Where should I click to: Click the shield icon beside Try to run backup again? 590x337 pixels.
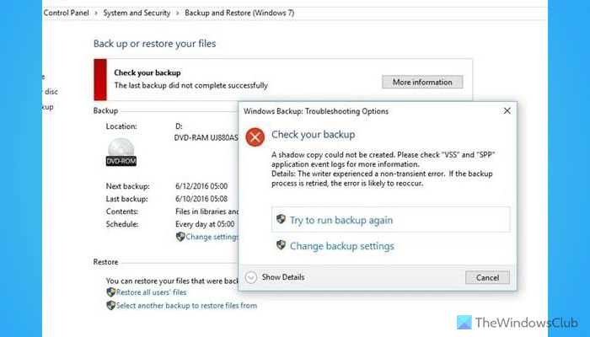[x=281, y=220]
